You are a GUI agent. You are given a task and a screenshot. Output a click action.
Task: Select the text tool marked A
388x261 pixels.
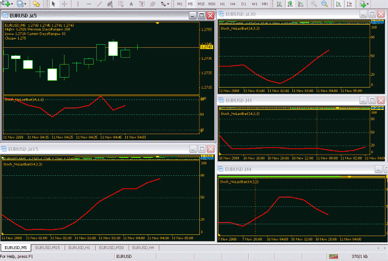tap(131, 4)
